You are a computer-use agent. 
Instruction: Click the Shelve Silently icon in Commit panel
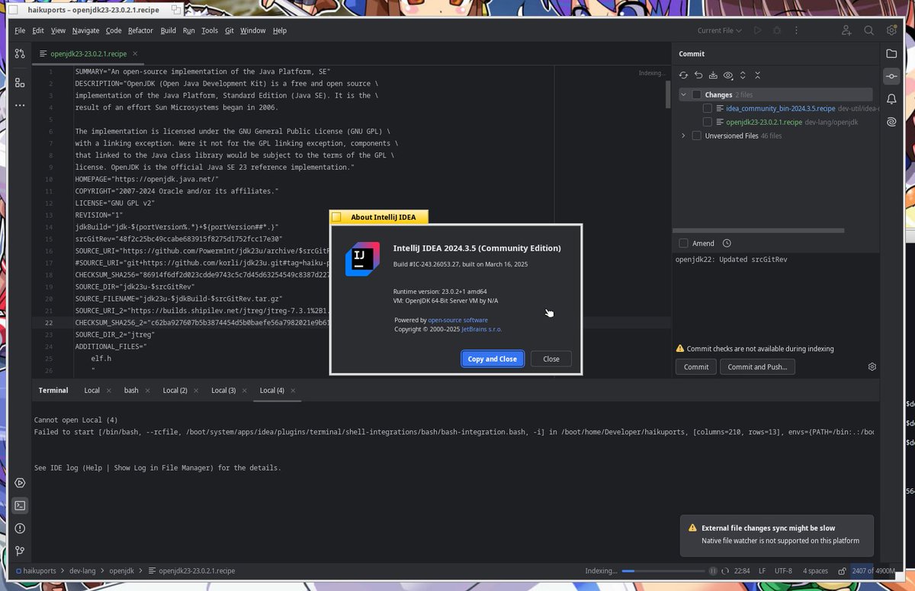713,75
